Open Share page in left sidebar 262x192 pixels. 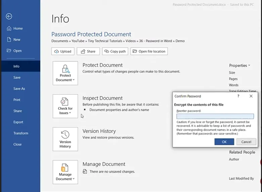coord(17,111)
